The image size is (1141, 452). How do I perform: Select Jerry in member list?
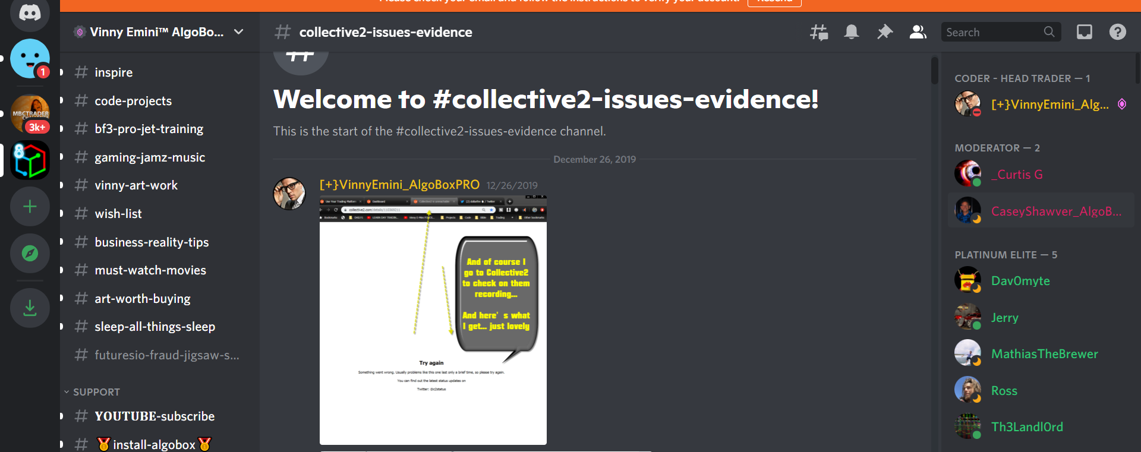1041,318
